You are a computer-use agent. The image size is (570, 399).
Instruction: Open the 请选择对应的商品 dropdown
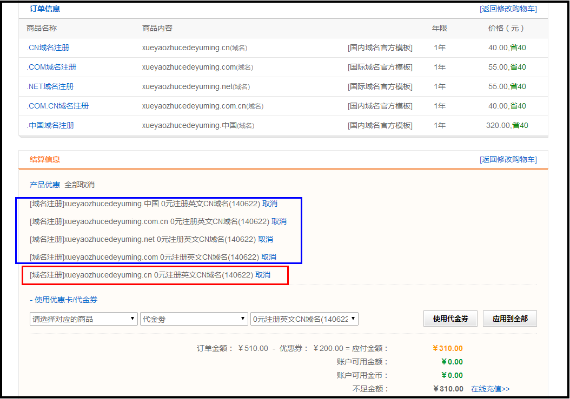pos(83,319)
